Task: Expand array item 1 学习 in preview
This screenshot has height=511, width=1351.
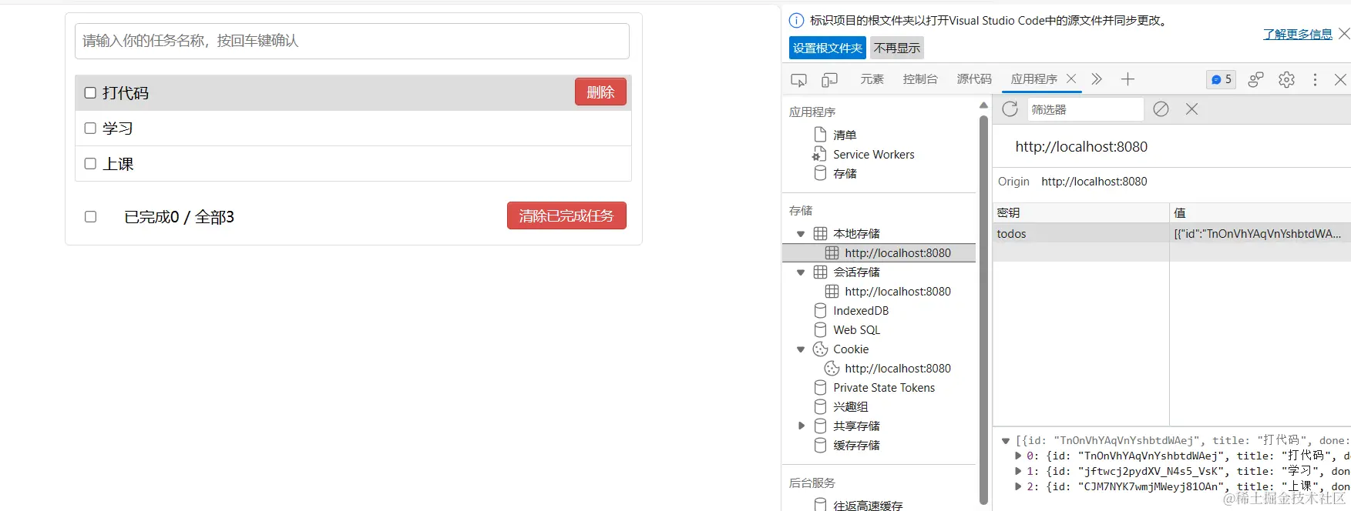Action: (1018, 472)
